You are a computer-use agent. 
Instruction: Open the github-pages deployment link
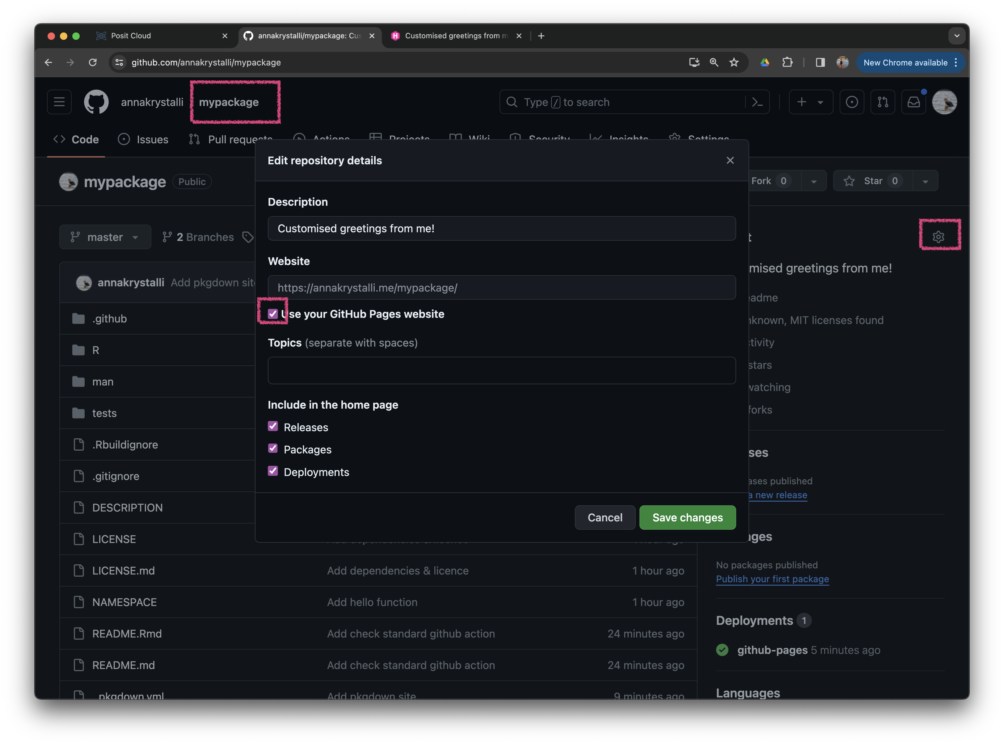coord(772,650)
